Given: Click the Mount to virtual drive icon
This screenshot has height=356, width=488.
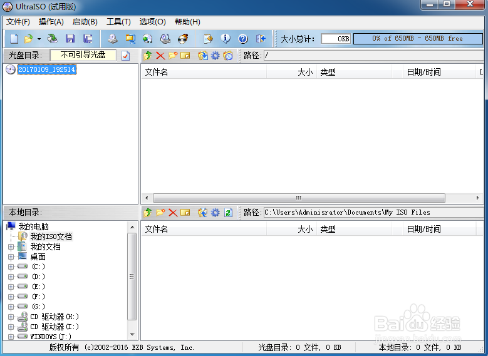Looking at the screenshot, I should click(165, 39).
